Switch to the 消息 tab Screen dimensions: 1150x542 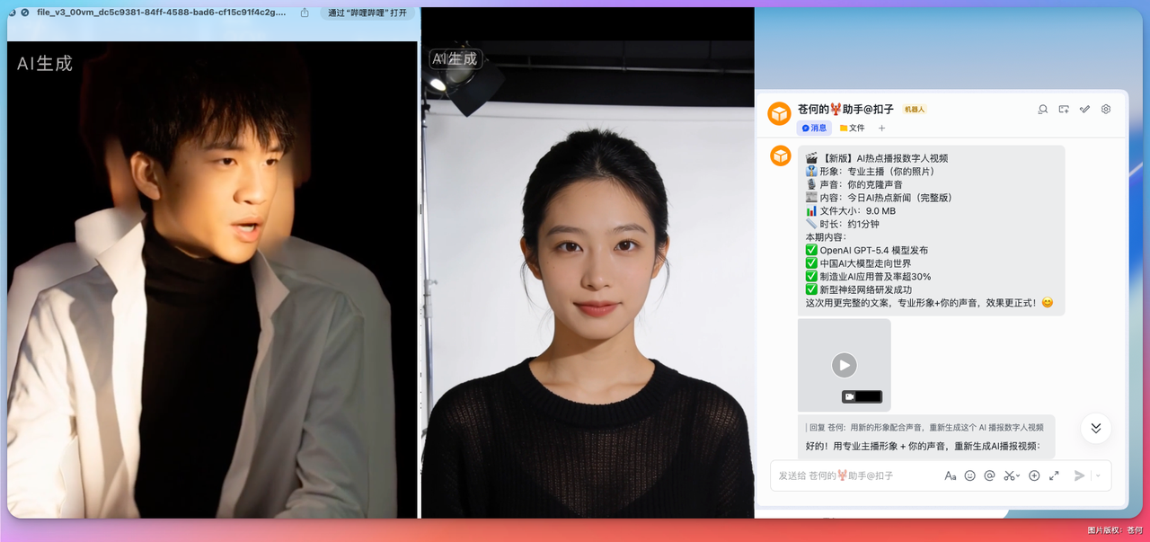pyautogui.click(x=814, y=129)
